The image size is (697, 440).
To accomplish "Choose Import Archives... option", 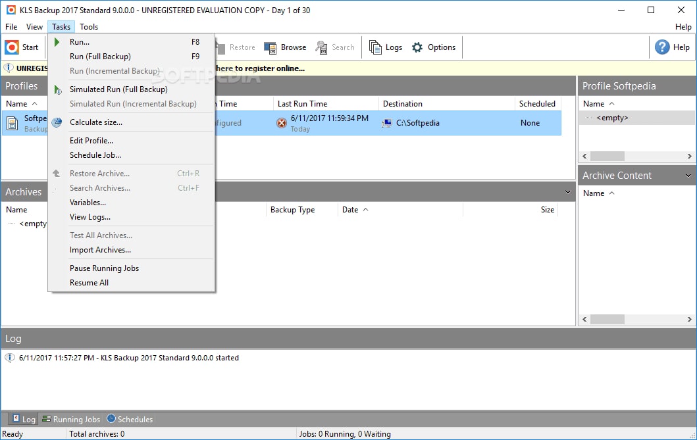I will coord(100,250).
